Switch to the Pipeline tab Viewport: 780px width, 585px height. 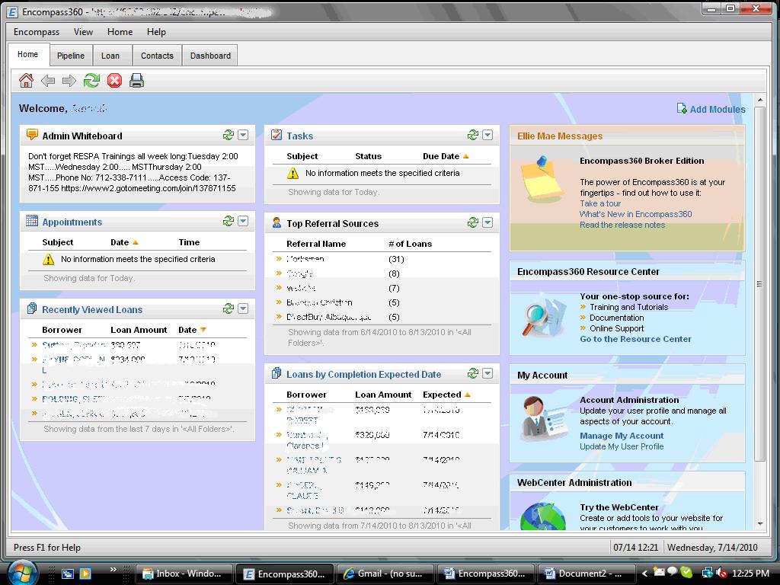(71, 56)
